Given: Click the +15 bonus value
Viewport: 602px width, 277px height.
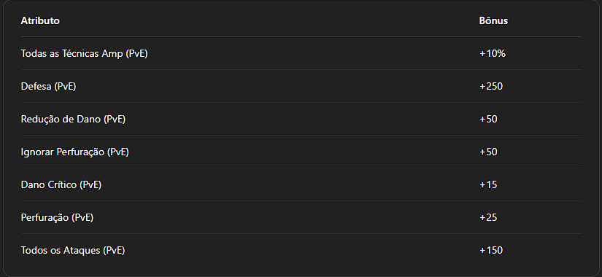Looking at the screenshot, I should pos(488,185).
